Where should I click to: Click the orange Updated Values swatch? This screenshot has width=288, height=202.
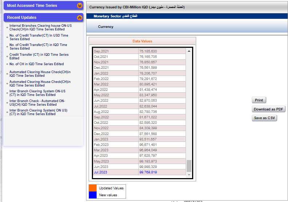pos(93,188)
